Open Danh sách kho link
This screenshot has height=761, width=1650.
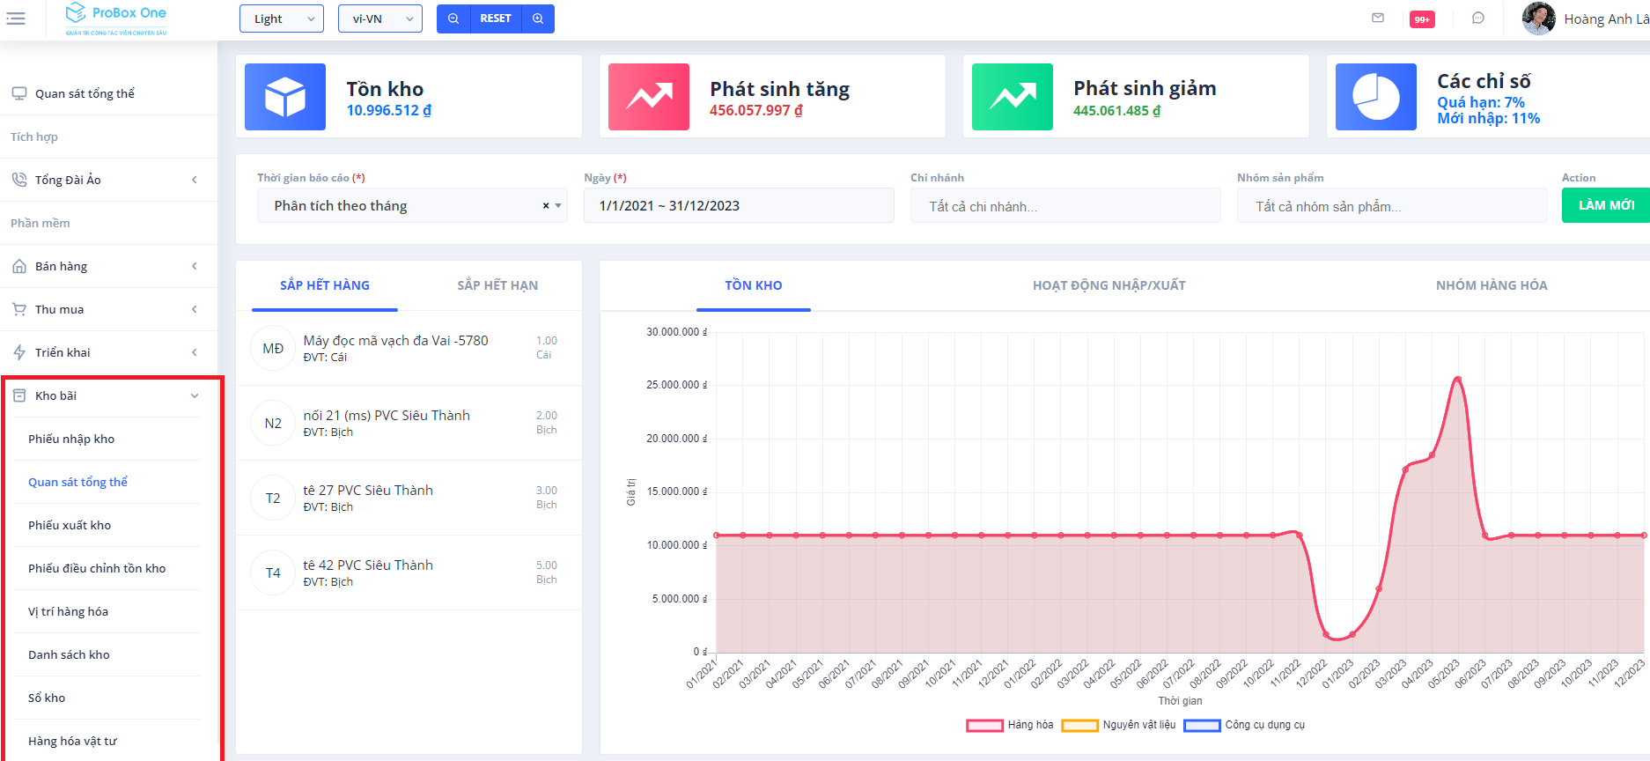point(69,654)
